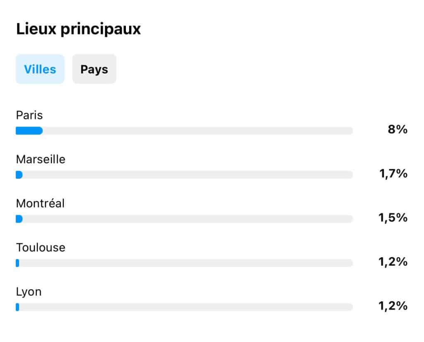This screenshot has height=342, width=424.
Task: Click the blue filled part of Montréal bar
Action: tap(19, 219)
